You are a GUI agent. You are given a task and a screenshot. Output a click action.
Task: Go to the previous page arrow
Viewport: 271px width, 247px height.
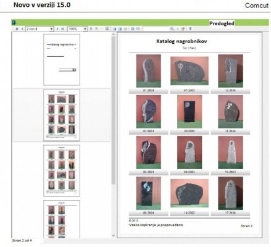coord(22,29)
